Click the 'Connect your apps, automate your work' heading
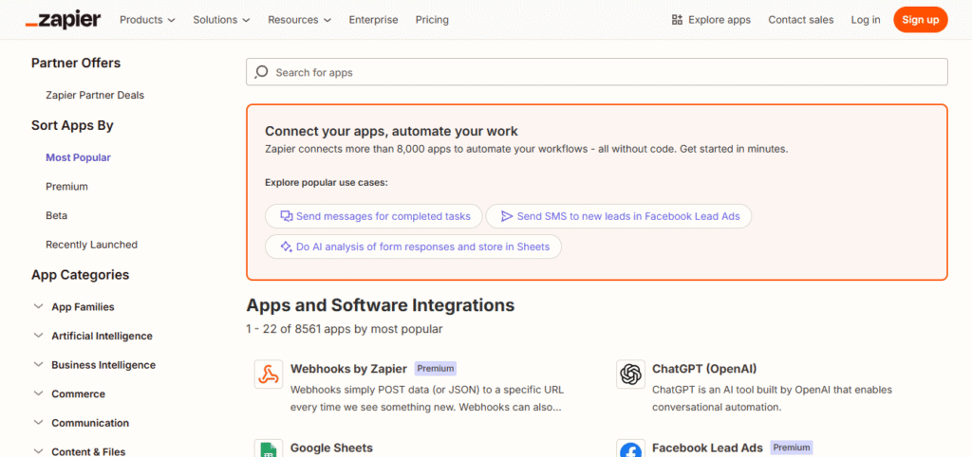The height and width of the screenshot is (457, 972). [x=391, y=131]
